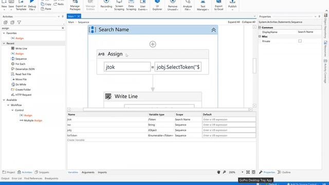The height and width of the screenshot is (185, 329).
Task: Switch to the Variables tab
Action: coord(73,172)
